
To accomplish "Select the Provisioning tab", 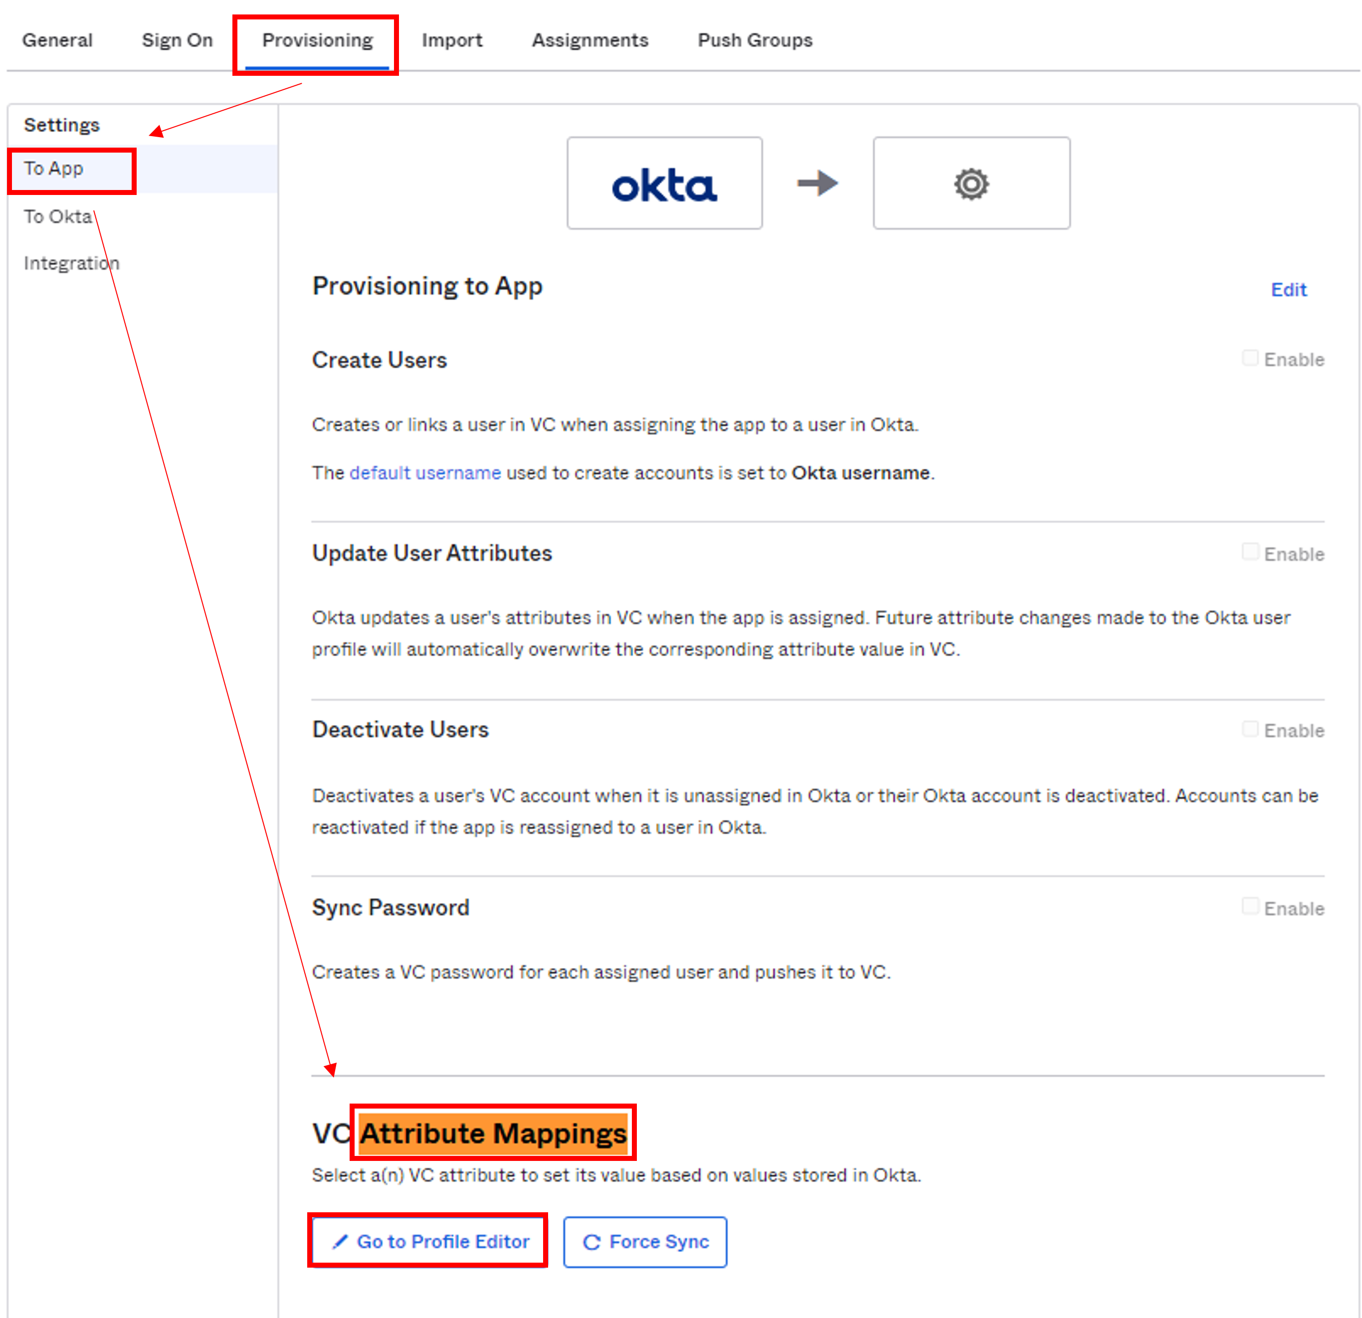I will [317, 40].
